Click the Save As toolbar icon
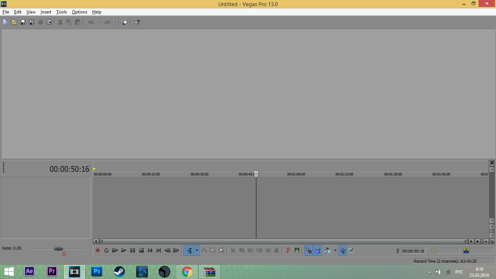 32,22
